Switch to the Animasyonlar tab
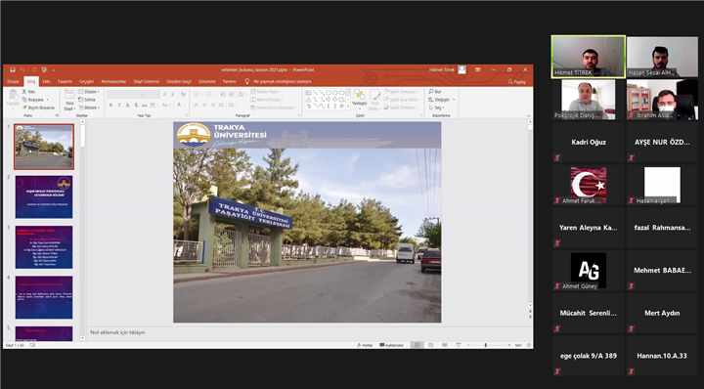The image size is (704, 389). (x=113, y=82)
